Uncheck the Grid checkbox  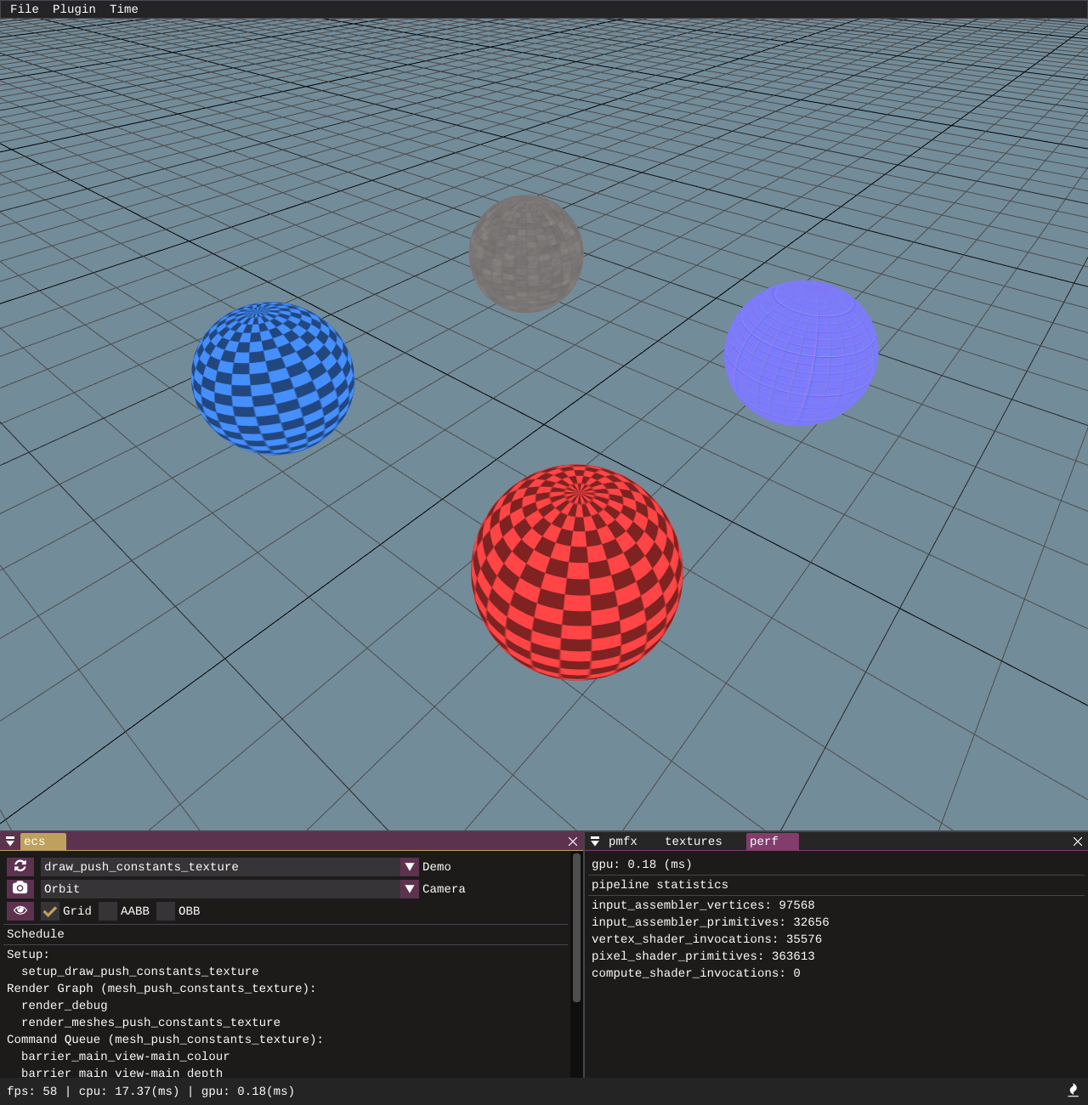pos(50,911)
